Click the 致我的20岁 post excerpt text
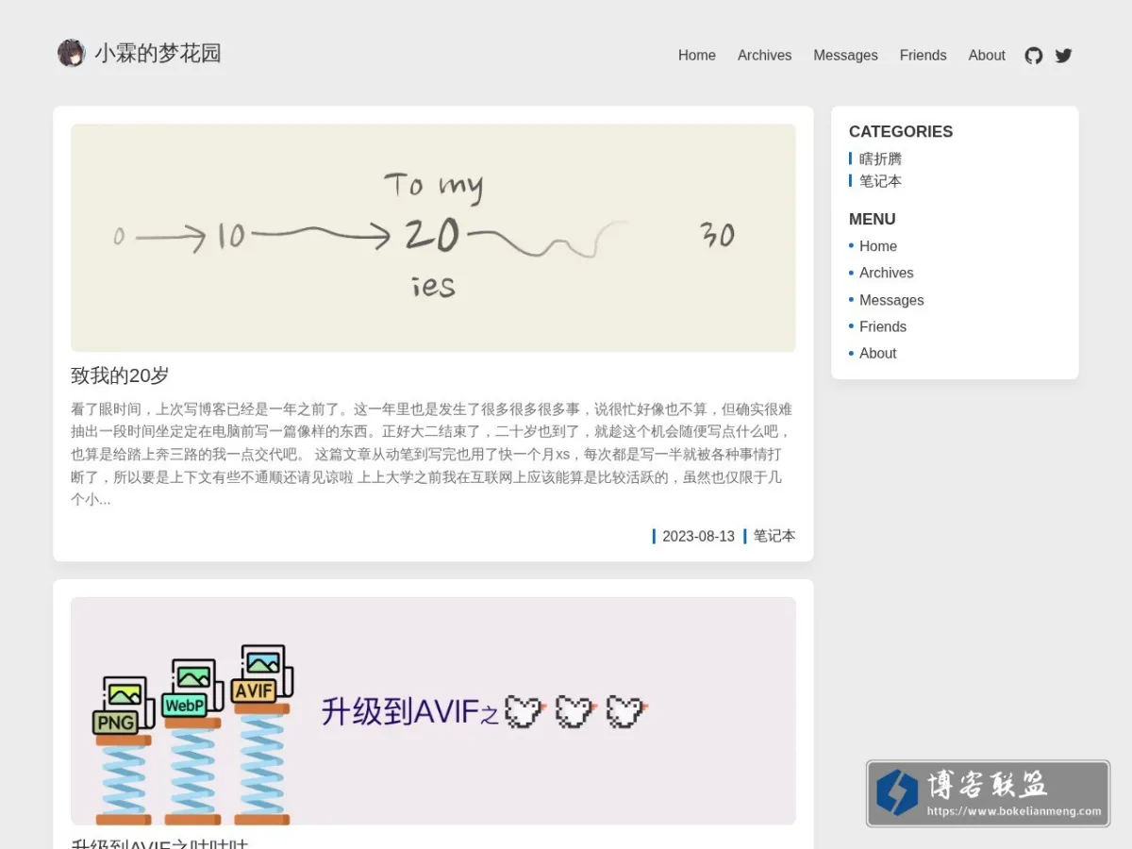This screenshot has height=849, width=1132. [433, 455]
